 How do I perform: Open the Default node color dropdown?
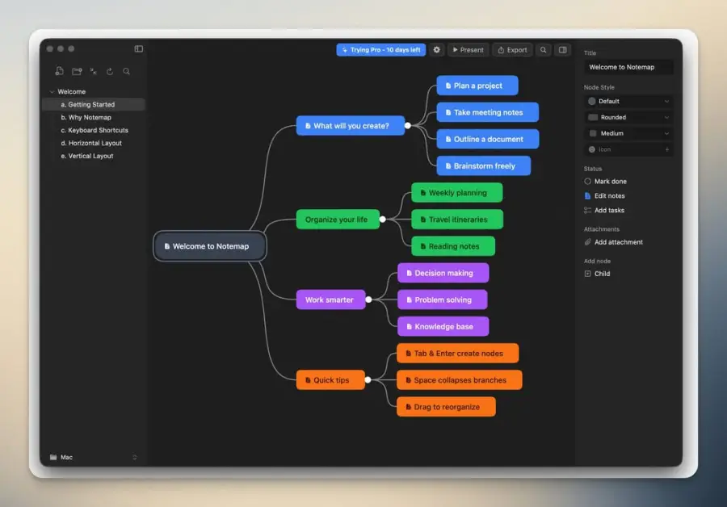[x=628, y=101]
